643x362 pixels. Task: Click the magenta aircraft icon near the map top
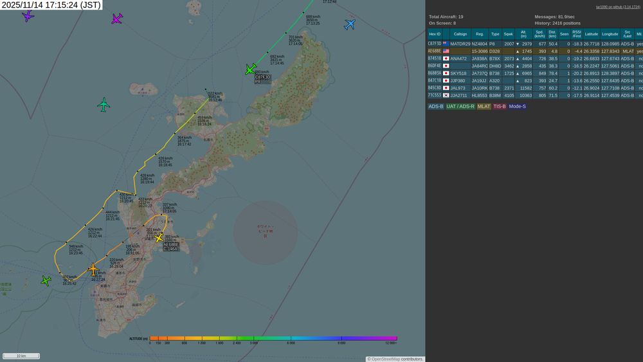coord(117,19)
